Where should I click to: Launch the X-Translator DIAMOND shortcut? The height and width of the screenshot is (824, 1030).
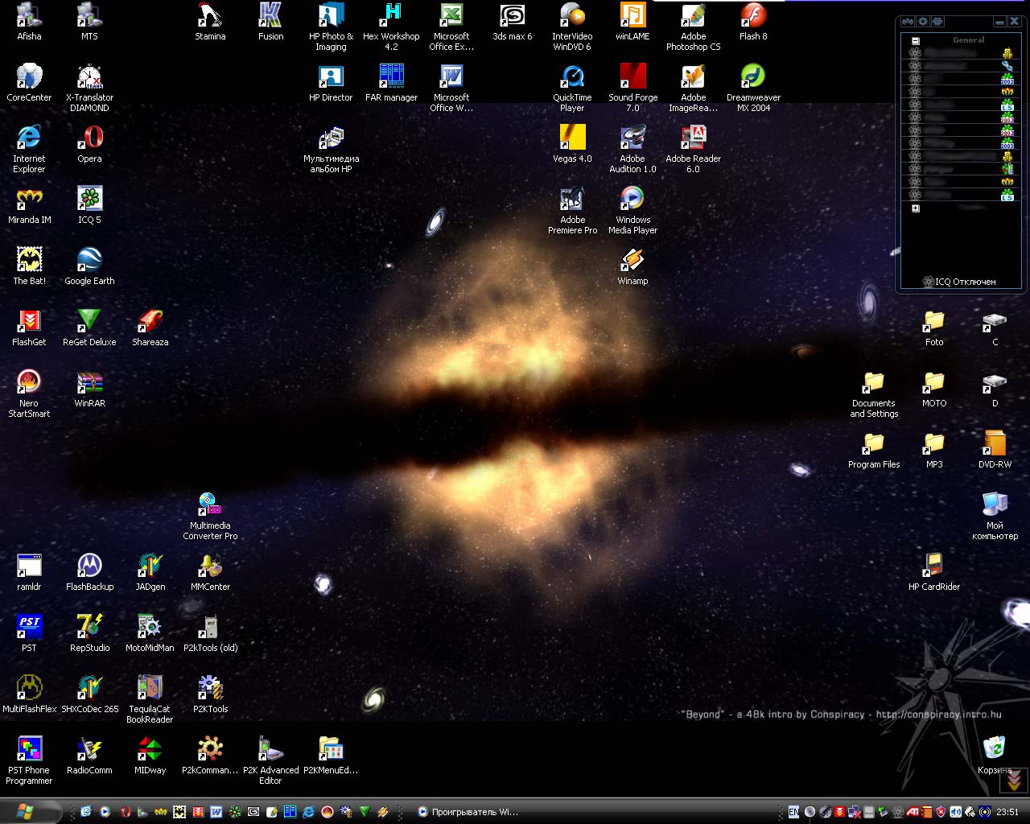click(89, 88)
